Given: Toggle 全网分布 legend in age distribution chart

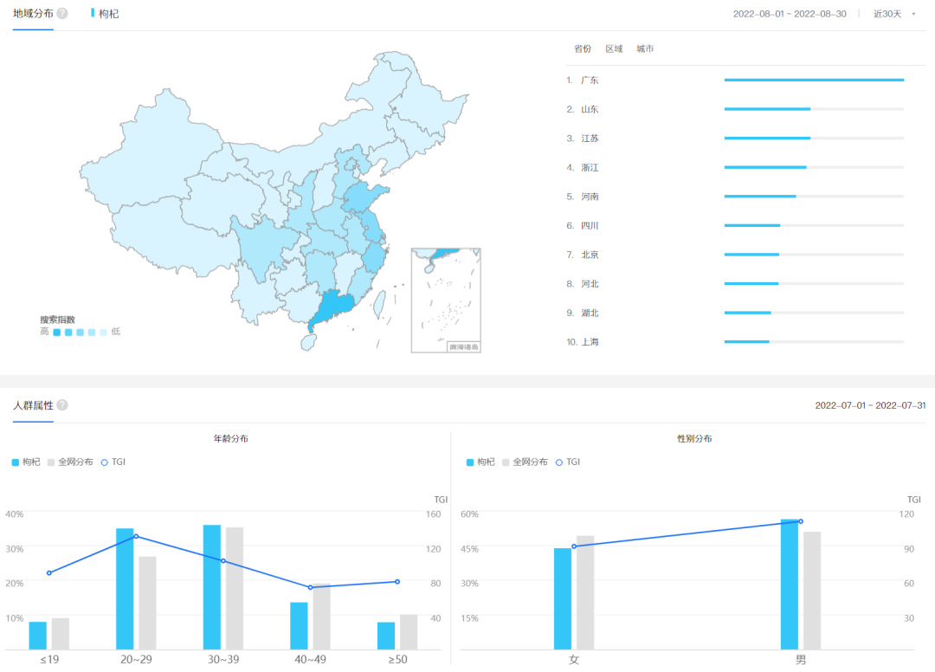Looking at the screenshot, I should click(x=69, y=462).
